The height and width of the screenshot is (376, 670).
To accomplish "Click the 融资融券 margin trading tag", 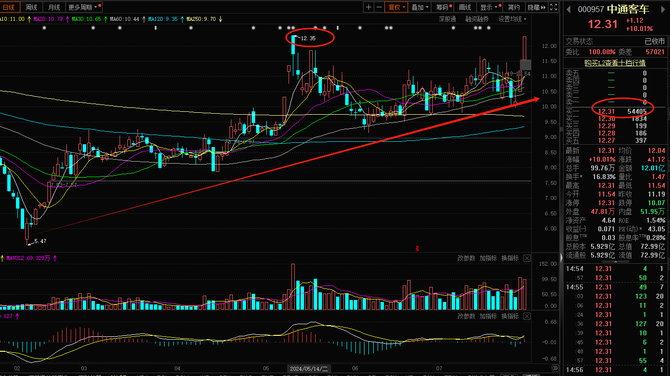I will click(x=477, y=19).
